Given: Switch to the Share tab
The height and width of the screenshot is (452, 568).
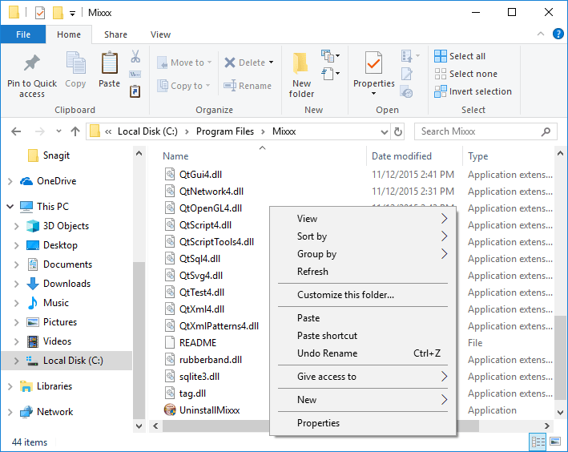Looking at the screenshot, I should tap(115, 34).
